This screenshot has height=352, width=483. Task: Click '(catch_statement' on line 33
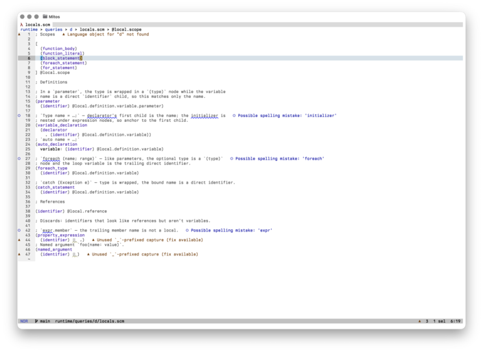55,187
